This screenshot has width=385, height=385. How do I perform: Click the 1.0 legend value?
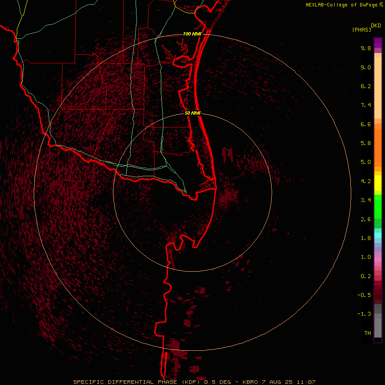(x=366, y=257)
